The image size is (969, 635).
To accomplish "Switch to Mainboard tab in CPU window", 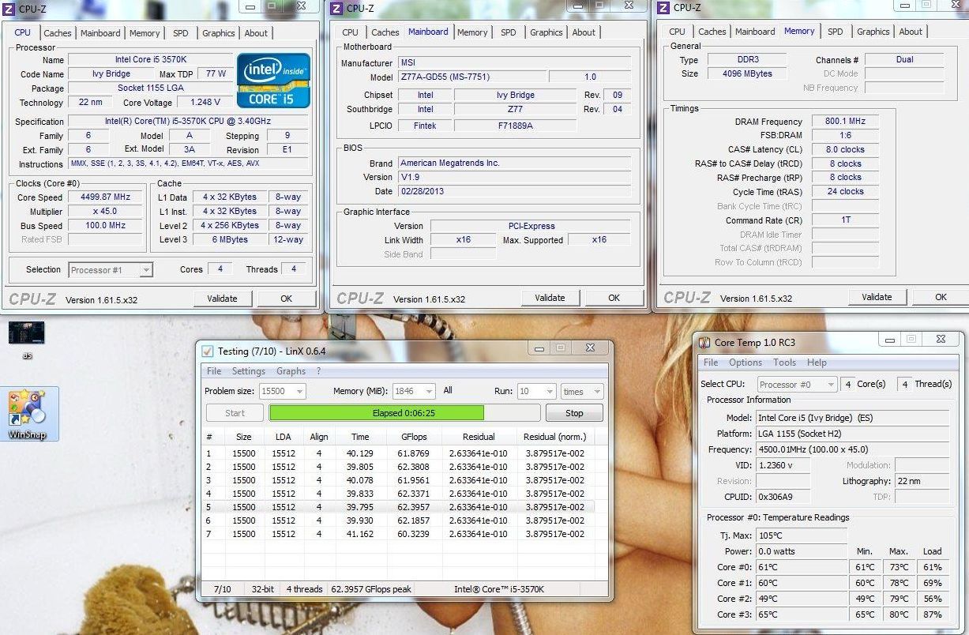I will (100, 33).
